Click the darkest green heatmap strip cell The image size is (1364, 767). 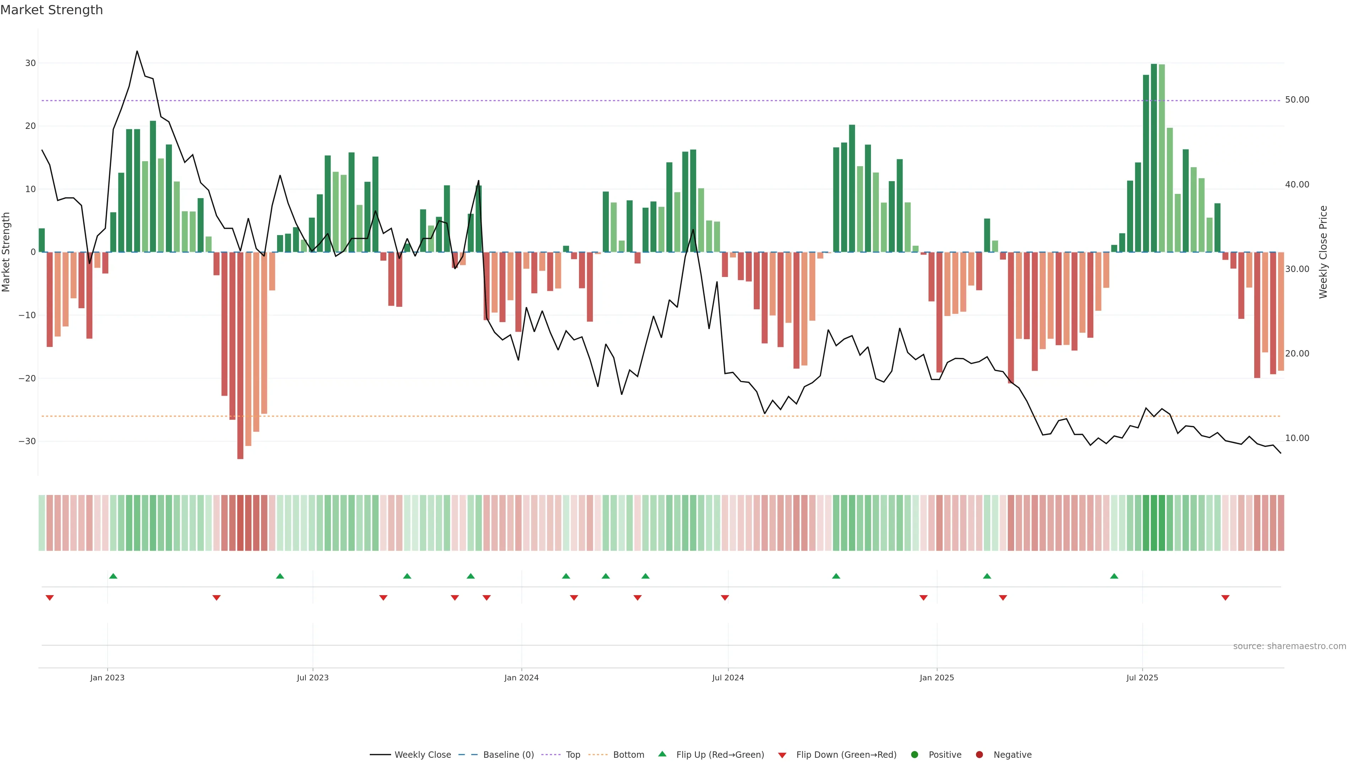pyautogui.click(x=1154, y=523)
